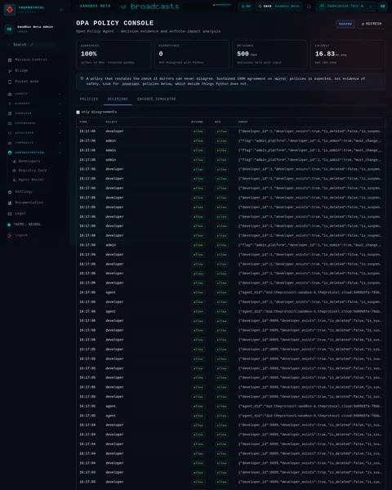Viewport: 392px width, 490px height.
Task: Open Mission Control from the sidebar
Action: pos(31,60)
